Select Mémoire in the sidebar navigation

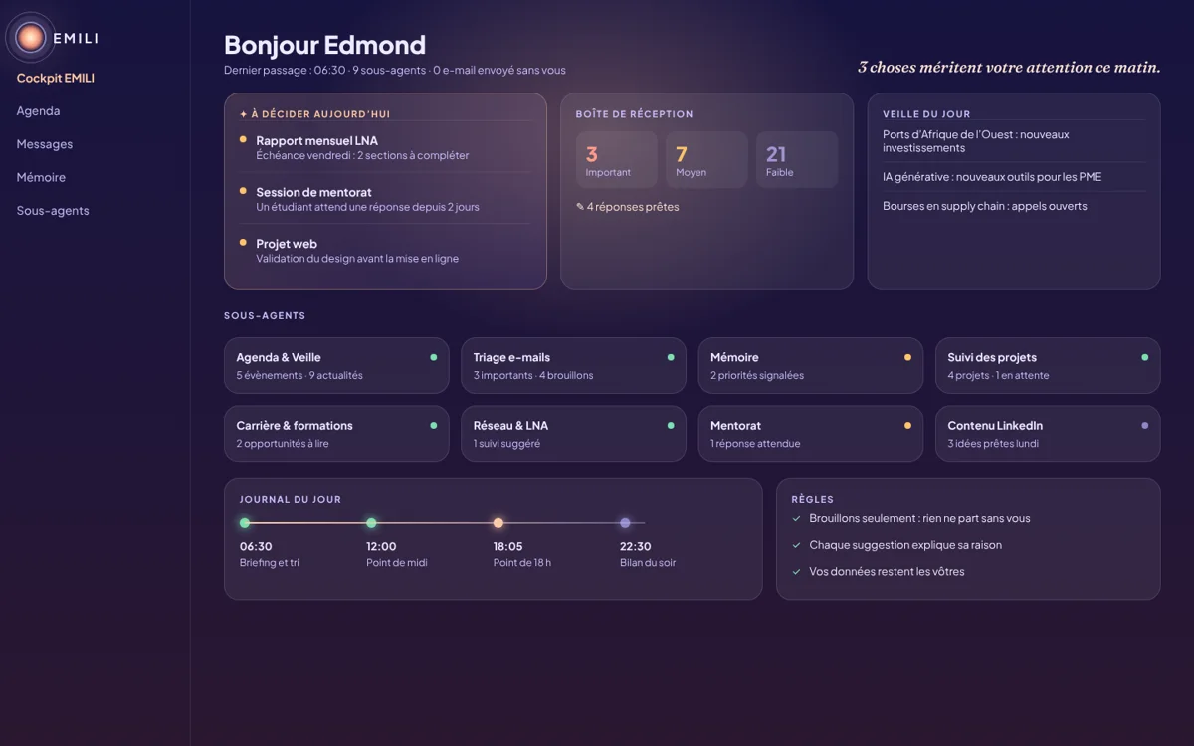(x=41, y=177)
